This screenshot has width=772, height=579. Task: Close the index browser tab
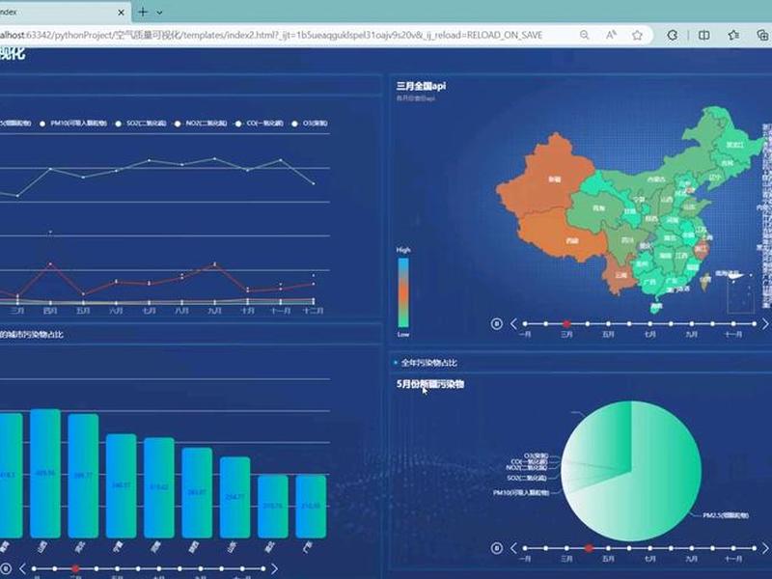122,13
